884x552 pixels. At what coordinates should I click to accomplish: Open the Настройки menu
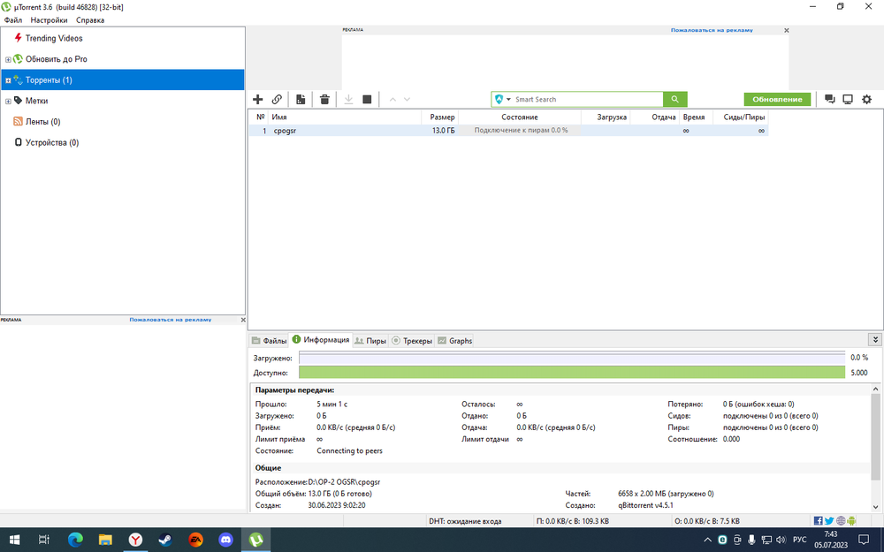pyautogui.click(x=49, y=19)
